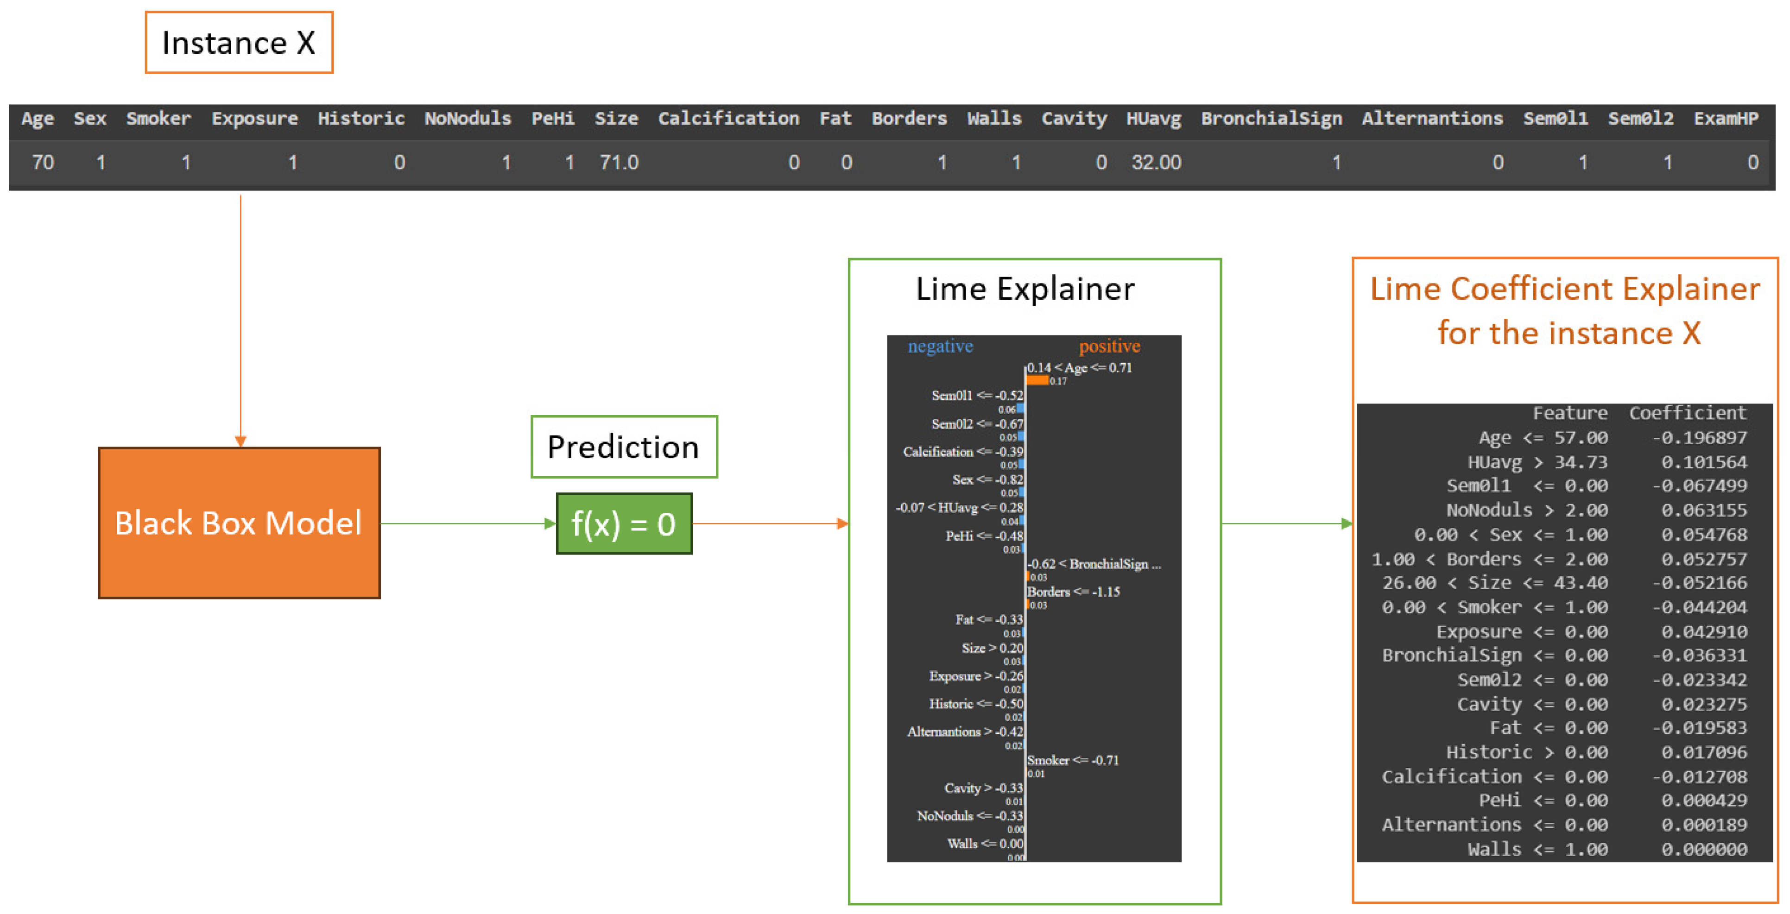The width and height of the screenshot is (1790, 914).
Task: Select the Smoker column header
Action: [158, 118]
